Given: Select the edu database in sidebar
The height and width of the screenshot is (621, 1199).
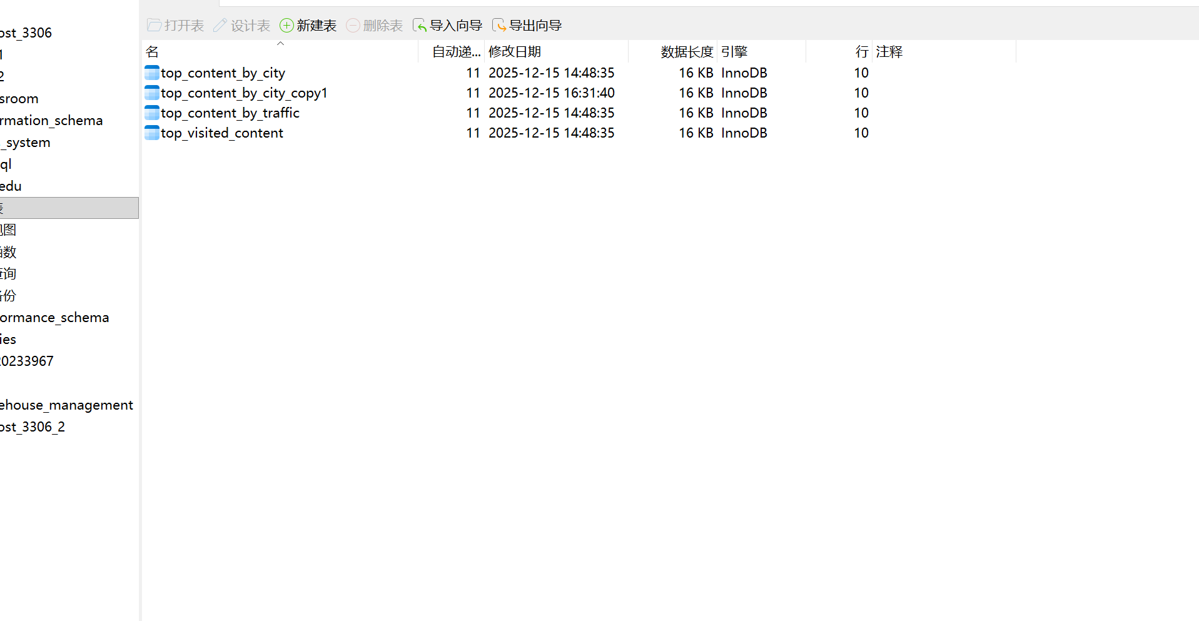Looking at the screenshot, I should 11,186.
